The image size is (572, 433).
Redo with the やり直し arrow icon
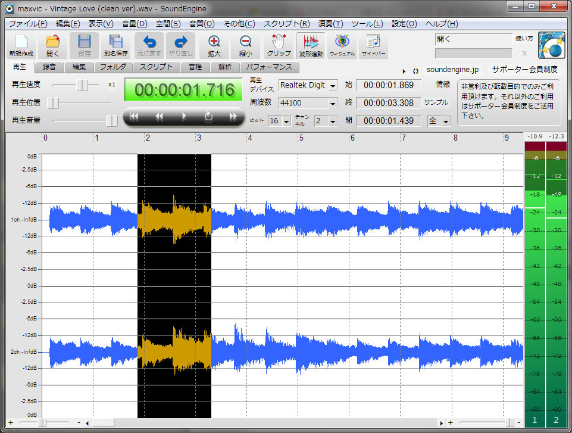pyautogui.click(x=181, y=45)
